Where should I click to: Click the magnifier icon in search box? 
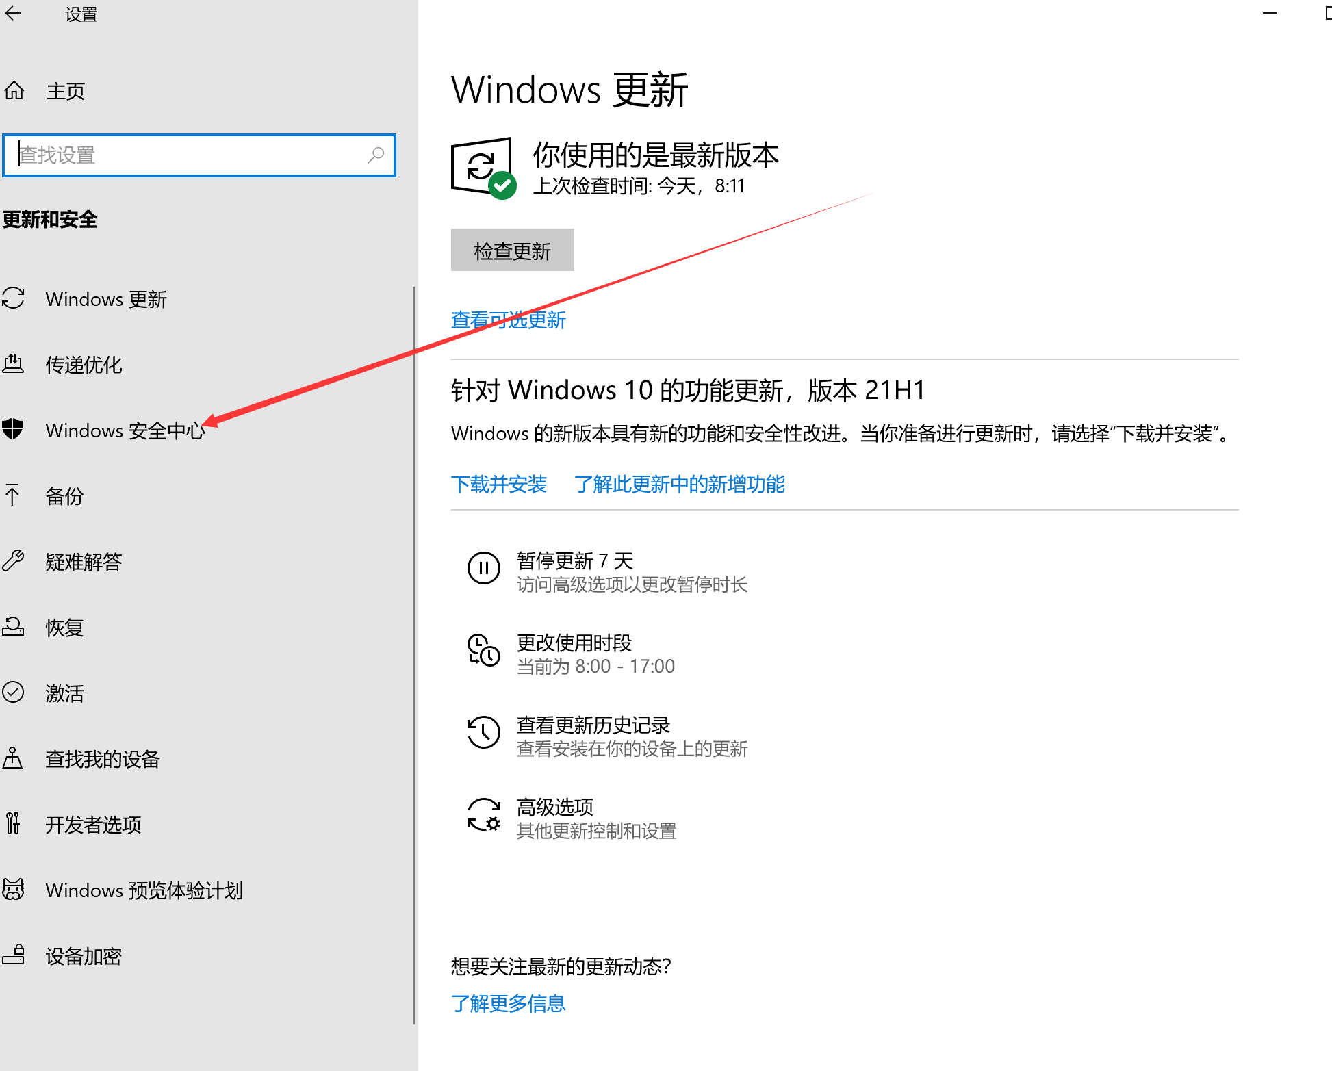[x=376, y=155]
